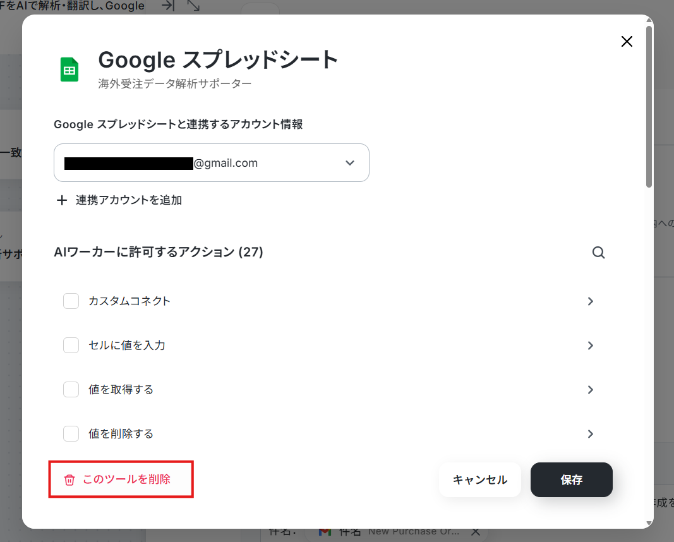
Task: Expand the セルに値を入力 chevron
Action: pyautogui.click(x=590, y=346)
